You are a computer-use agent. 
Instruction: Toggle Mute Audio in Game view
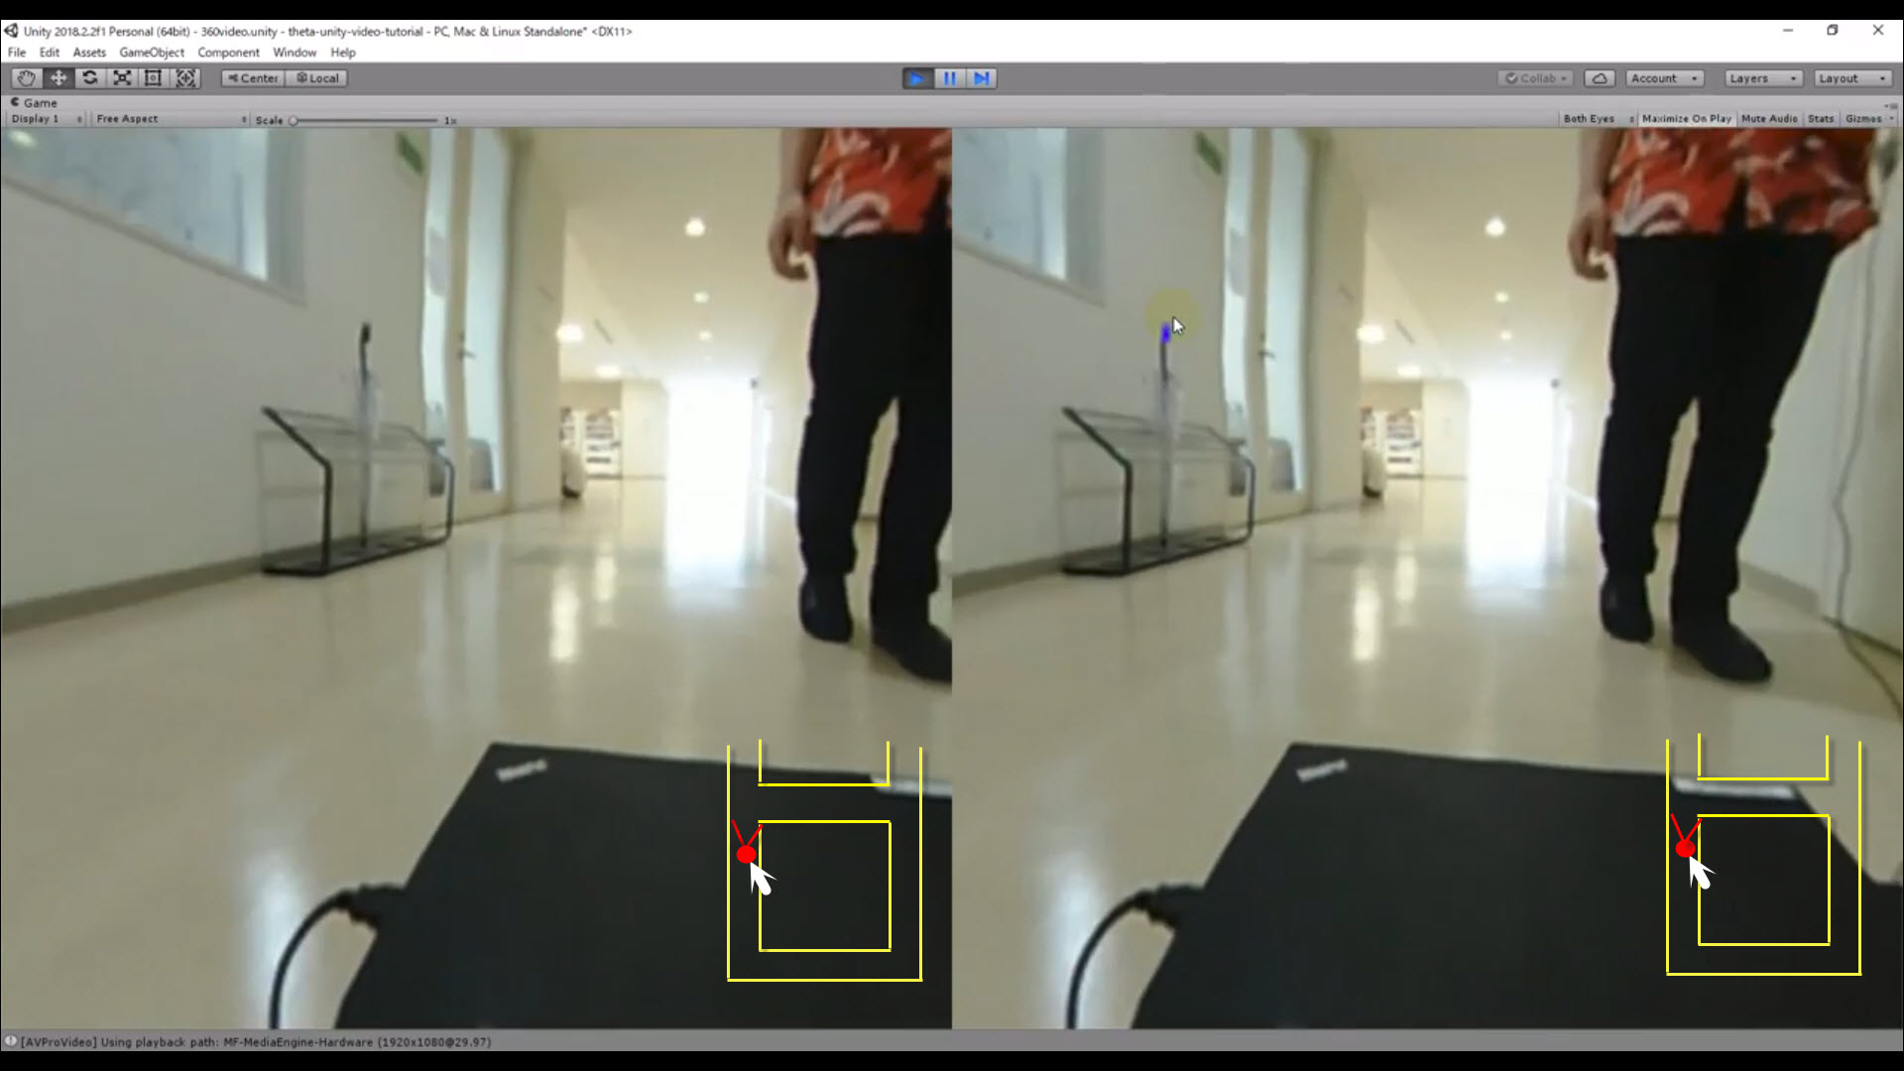click(1769, 119)
